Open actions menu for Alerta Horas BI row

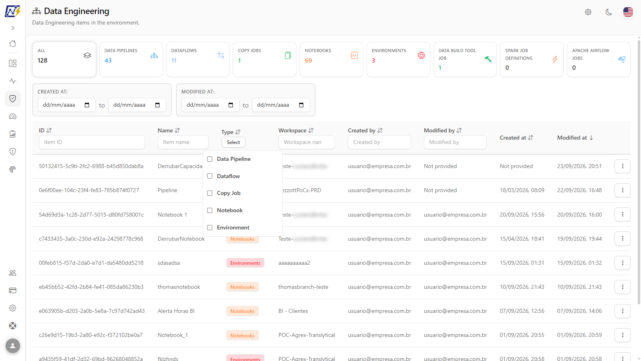(623, 311)
